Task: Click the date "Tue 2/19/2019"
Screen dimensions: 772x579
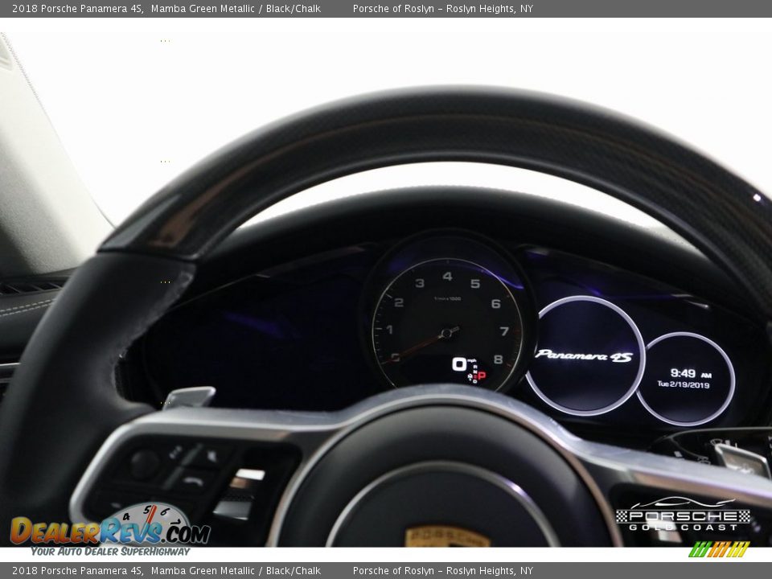Action: (x=684, y=384)
